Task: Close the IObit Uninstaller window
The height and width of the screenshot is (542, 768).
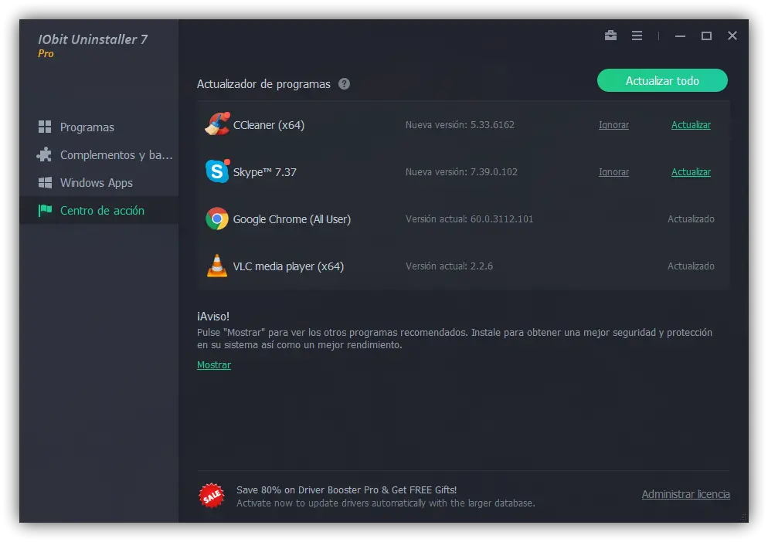Action: [732, 36]
